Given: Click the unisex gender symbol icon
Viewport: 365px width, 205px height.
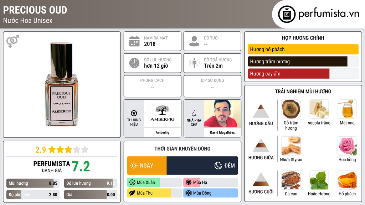Looking at the screenshot, I should point(12,41).
